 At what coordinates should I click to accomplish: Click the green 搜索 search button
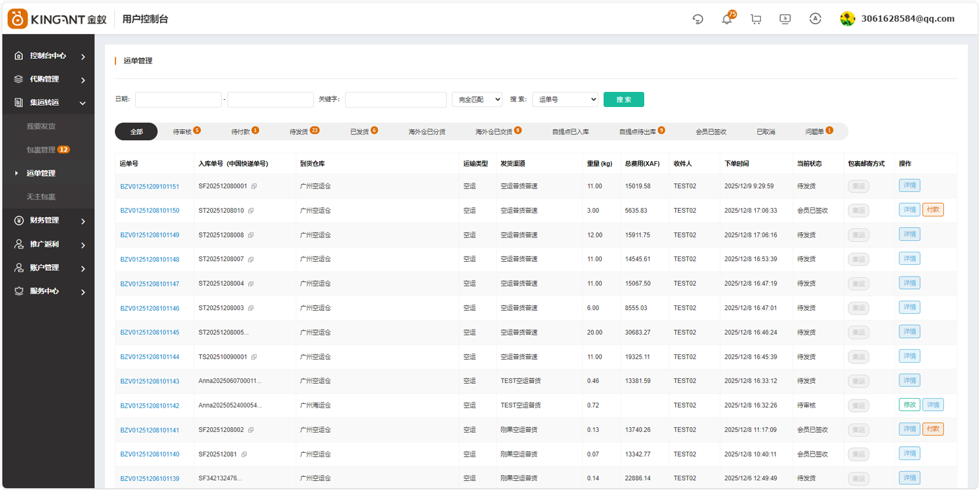coord(623,99)
